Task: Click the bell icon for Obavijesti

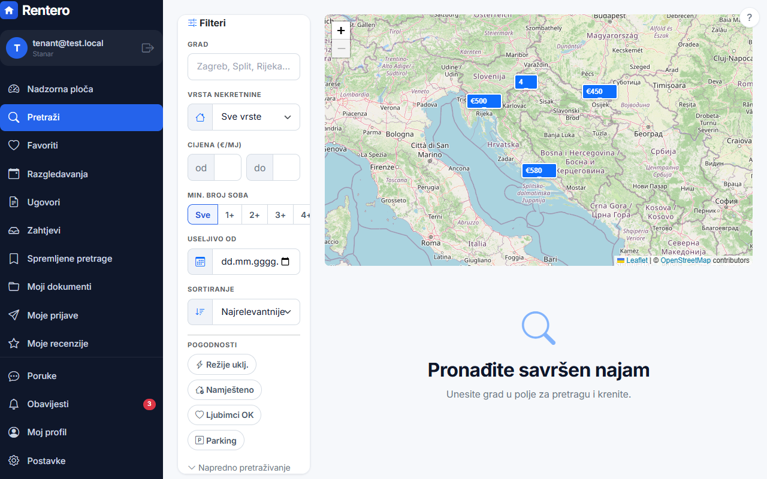Action: (x=14, y=404)
